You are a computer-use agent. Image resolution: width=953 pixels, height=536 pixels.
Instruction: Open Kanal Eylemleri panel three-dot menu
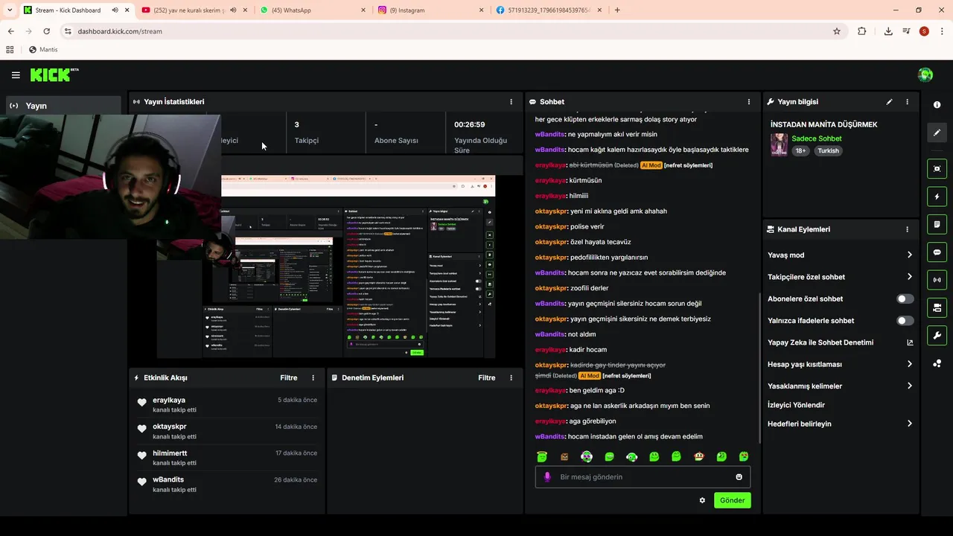click(907, 229)
